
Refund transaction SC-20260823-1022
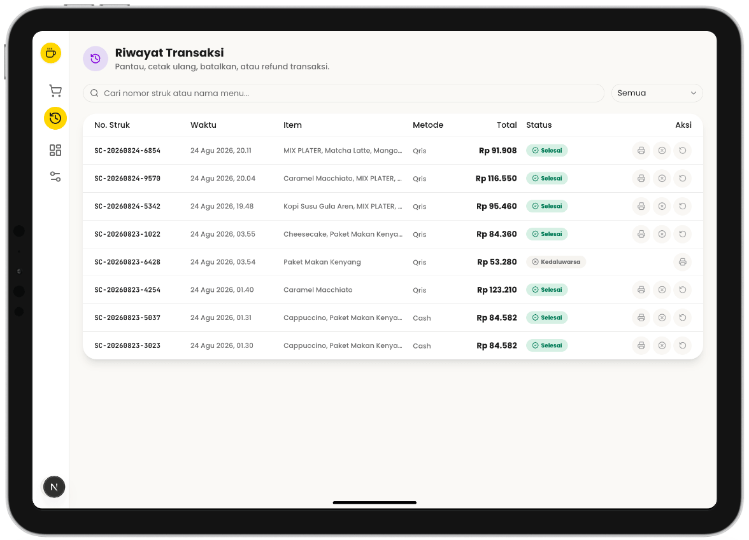(x=683, y=234)
